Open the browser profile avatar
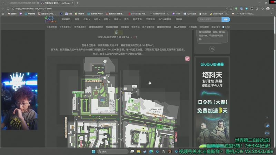This screenshot has height=155, width=276. (268, 9)
